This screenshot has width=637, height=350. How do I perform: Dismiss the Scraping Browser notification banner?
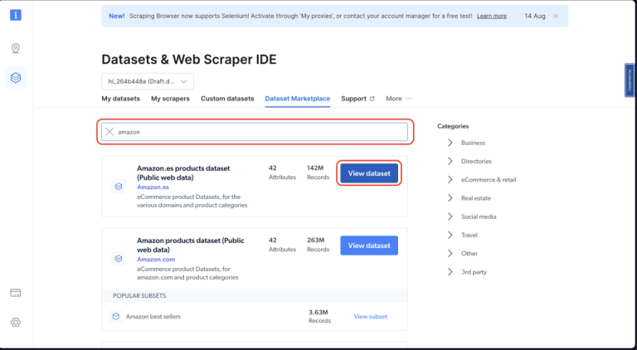(555, 16)
